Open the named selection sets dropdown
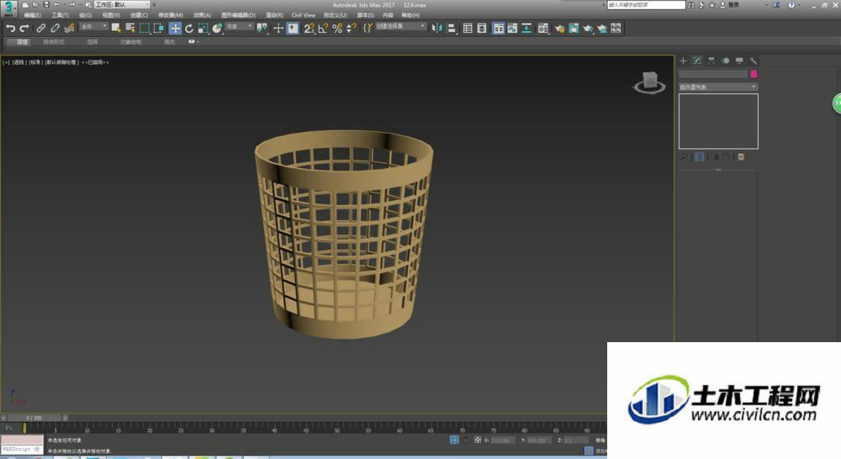841x459 pixels. 400,26
